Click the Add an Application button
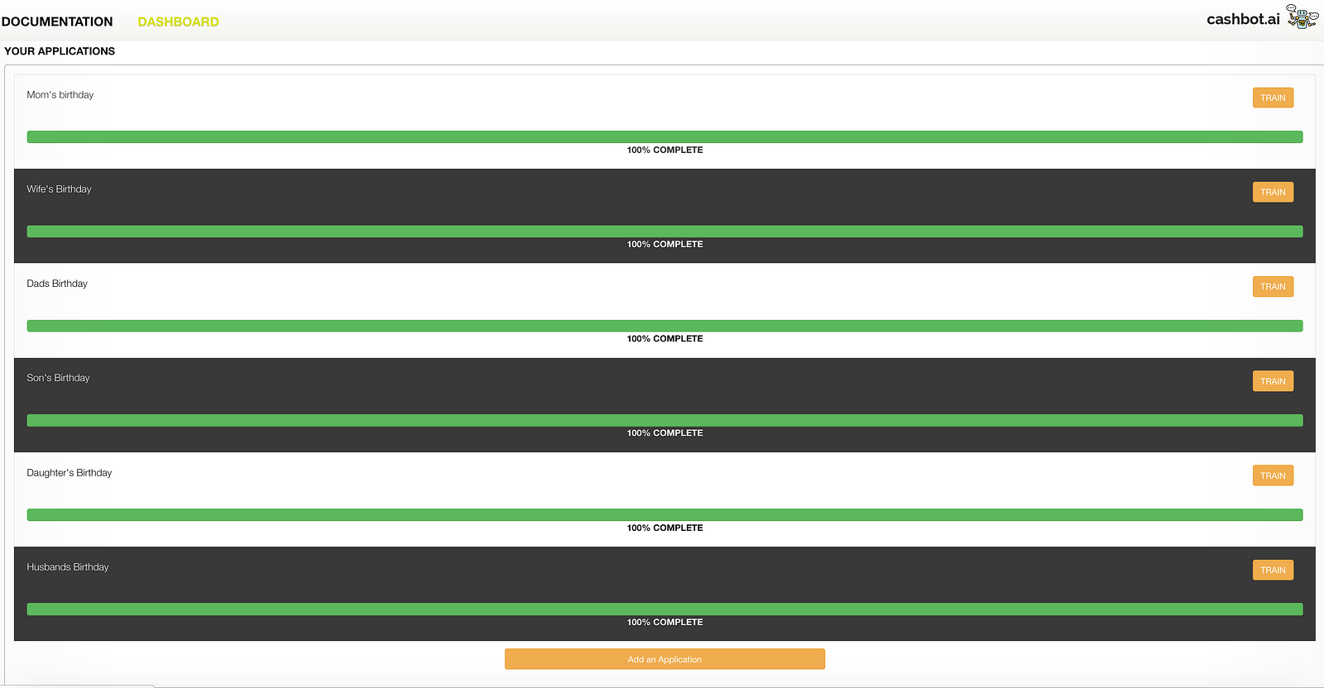This screenshot has width=1324, height=688. (664, 659)
